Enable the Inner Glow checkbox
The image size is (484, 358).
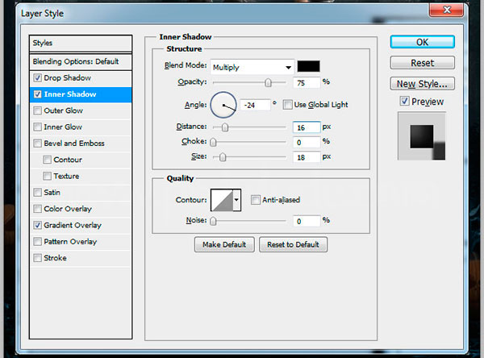click(x=38, y=127)
